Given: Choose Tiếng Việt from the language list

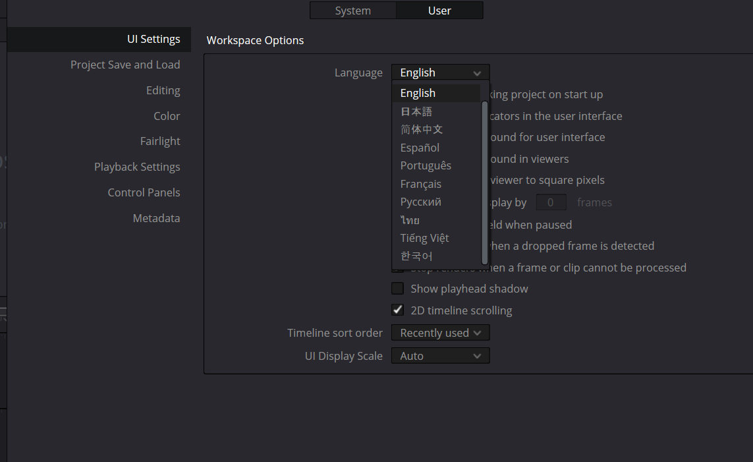Looking at the screenshot, I should point(424,238).
